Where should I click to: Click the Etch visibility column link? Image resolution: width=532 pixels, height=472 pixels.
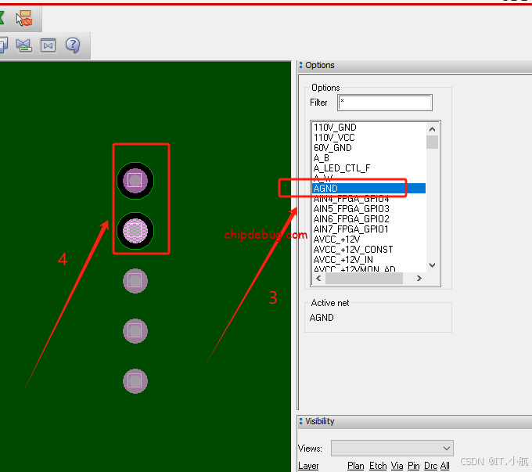point(378,466)
